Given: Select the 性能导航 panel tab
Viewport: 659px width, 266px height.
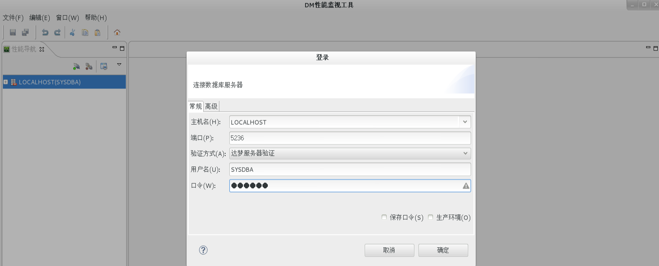Looking at the screenshot, I should tap(24, 49).
